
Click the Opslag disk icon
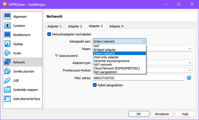pyautogui.click(x=8, y=44)
